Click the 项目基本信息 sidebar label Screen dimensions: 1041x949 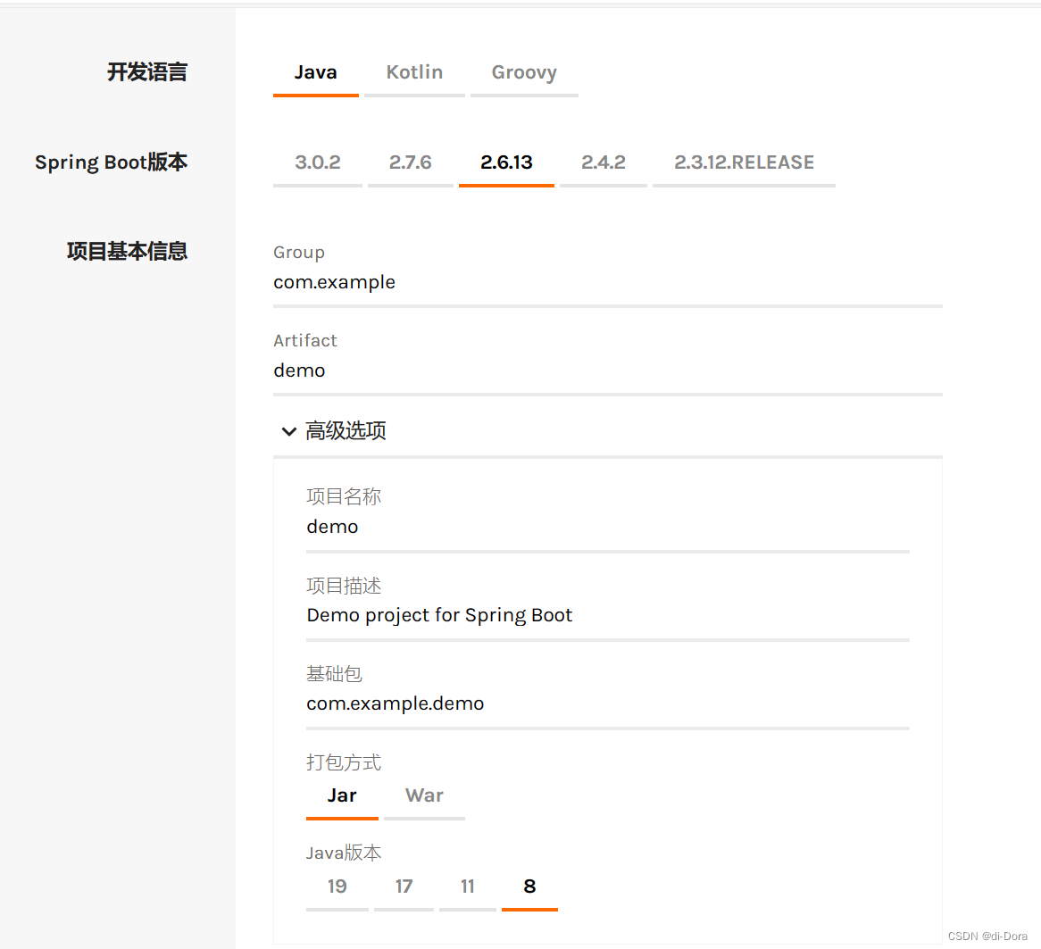128,251
